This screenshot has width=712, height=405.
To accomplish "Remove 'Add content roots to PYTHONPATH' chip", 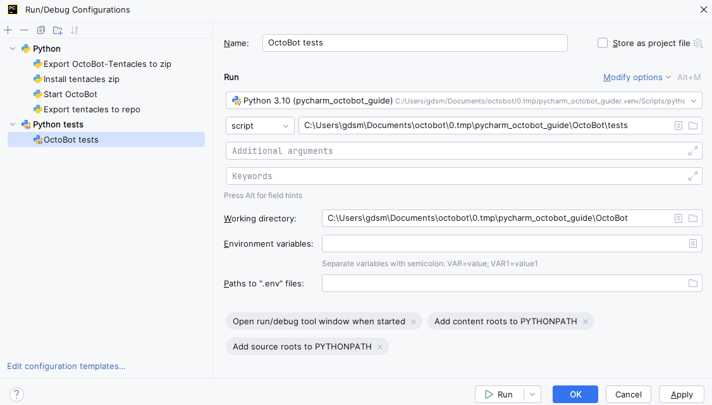I will pos(586,322).
